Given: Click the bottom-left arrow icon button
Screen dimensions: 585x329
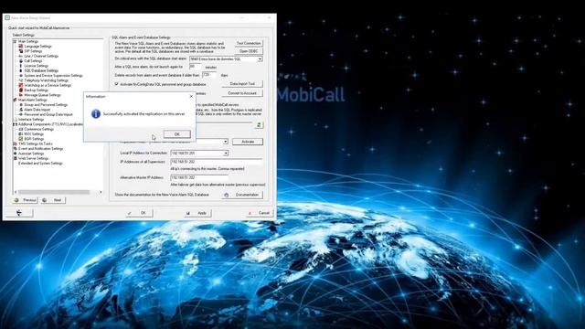Looking at the screenshot, I should click(19, 213).
